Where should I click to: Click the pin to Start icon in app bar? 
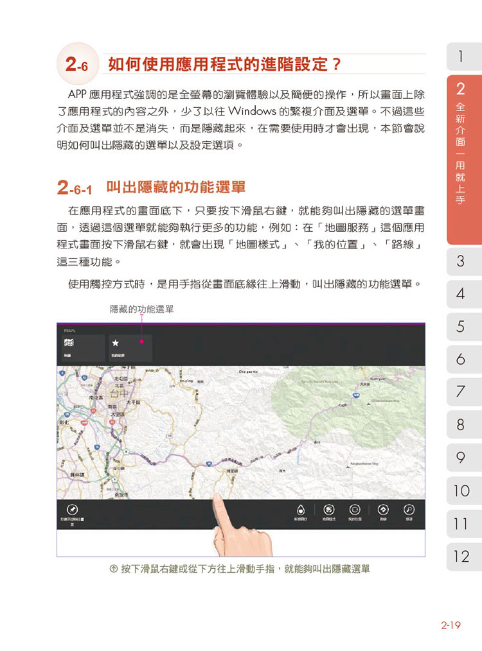coord(72,509)
